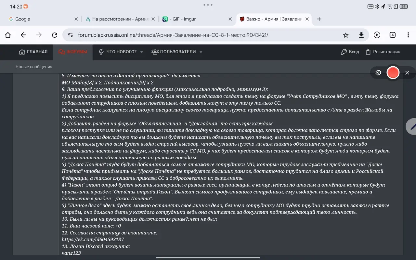Tap the 14:20 clock in status bar
416x260 pixels.
click(16, 6)
